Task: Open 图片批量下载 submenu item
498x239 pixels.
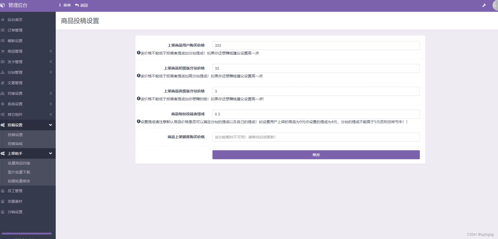Action: 19,172
